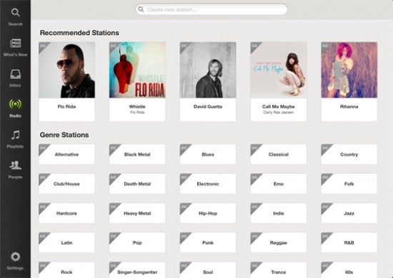Start the Hip-Hop genre station

click(208, 213)
